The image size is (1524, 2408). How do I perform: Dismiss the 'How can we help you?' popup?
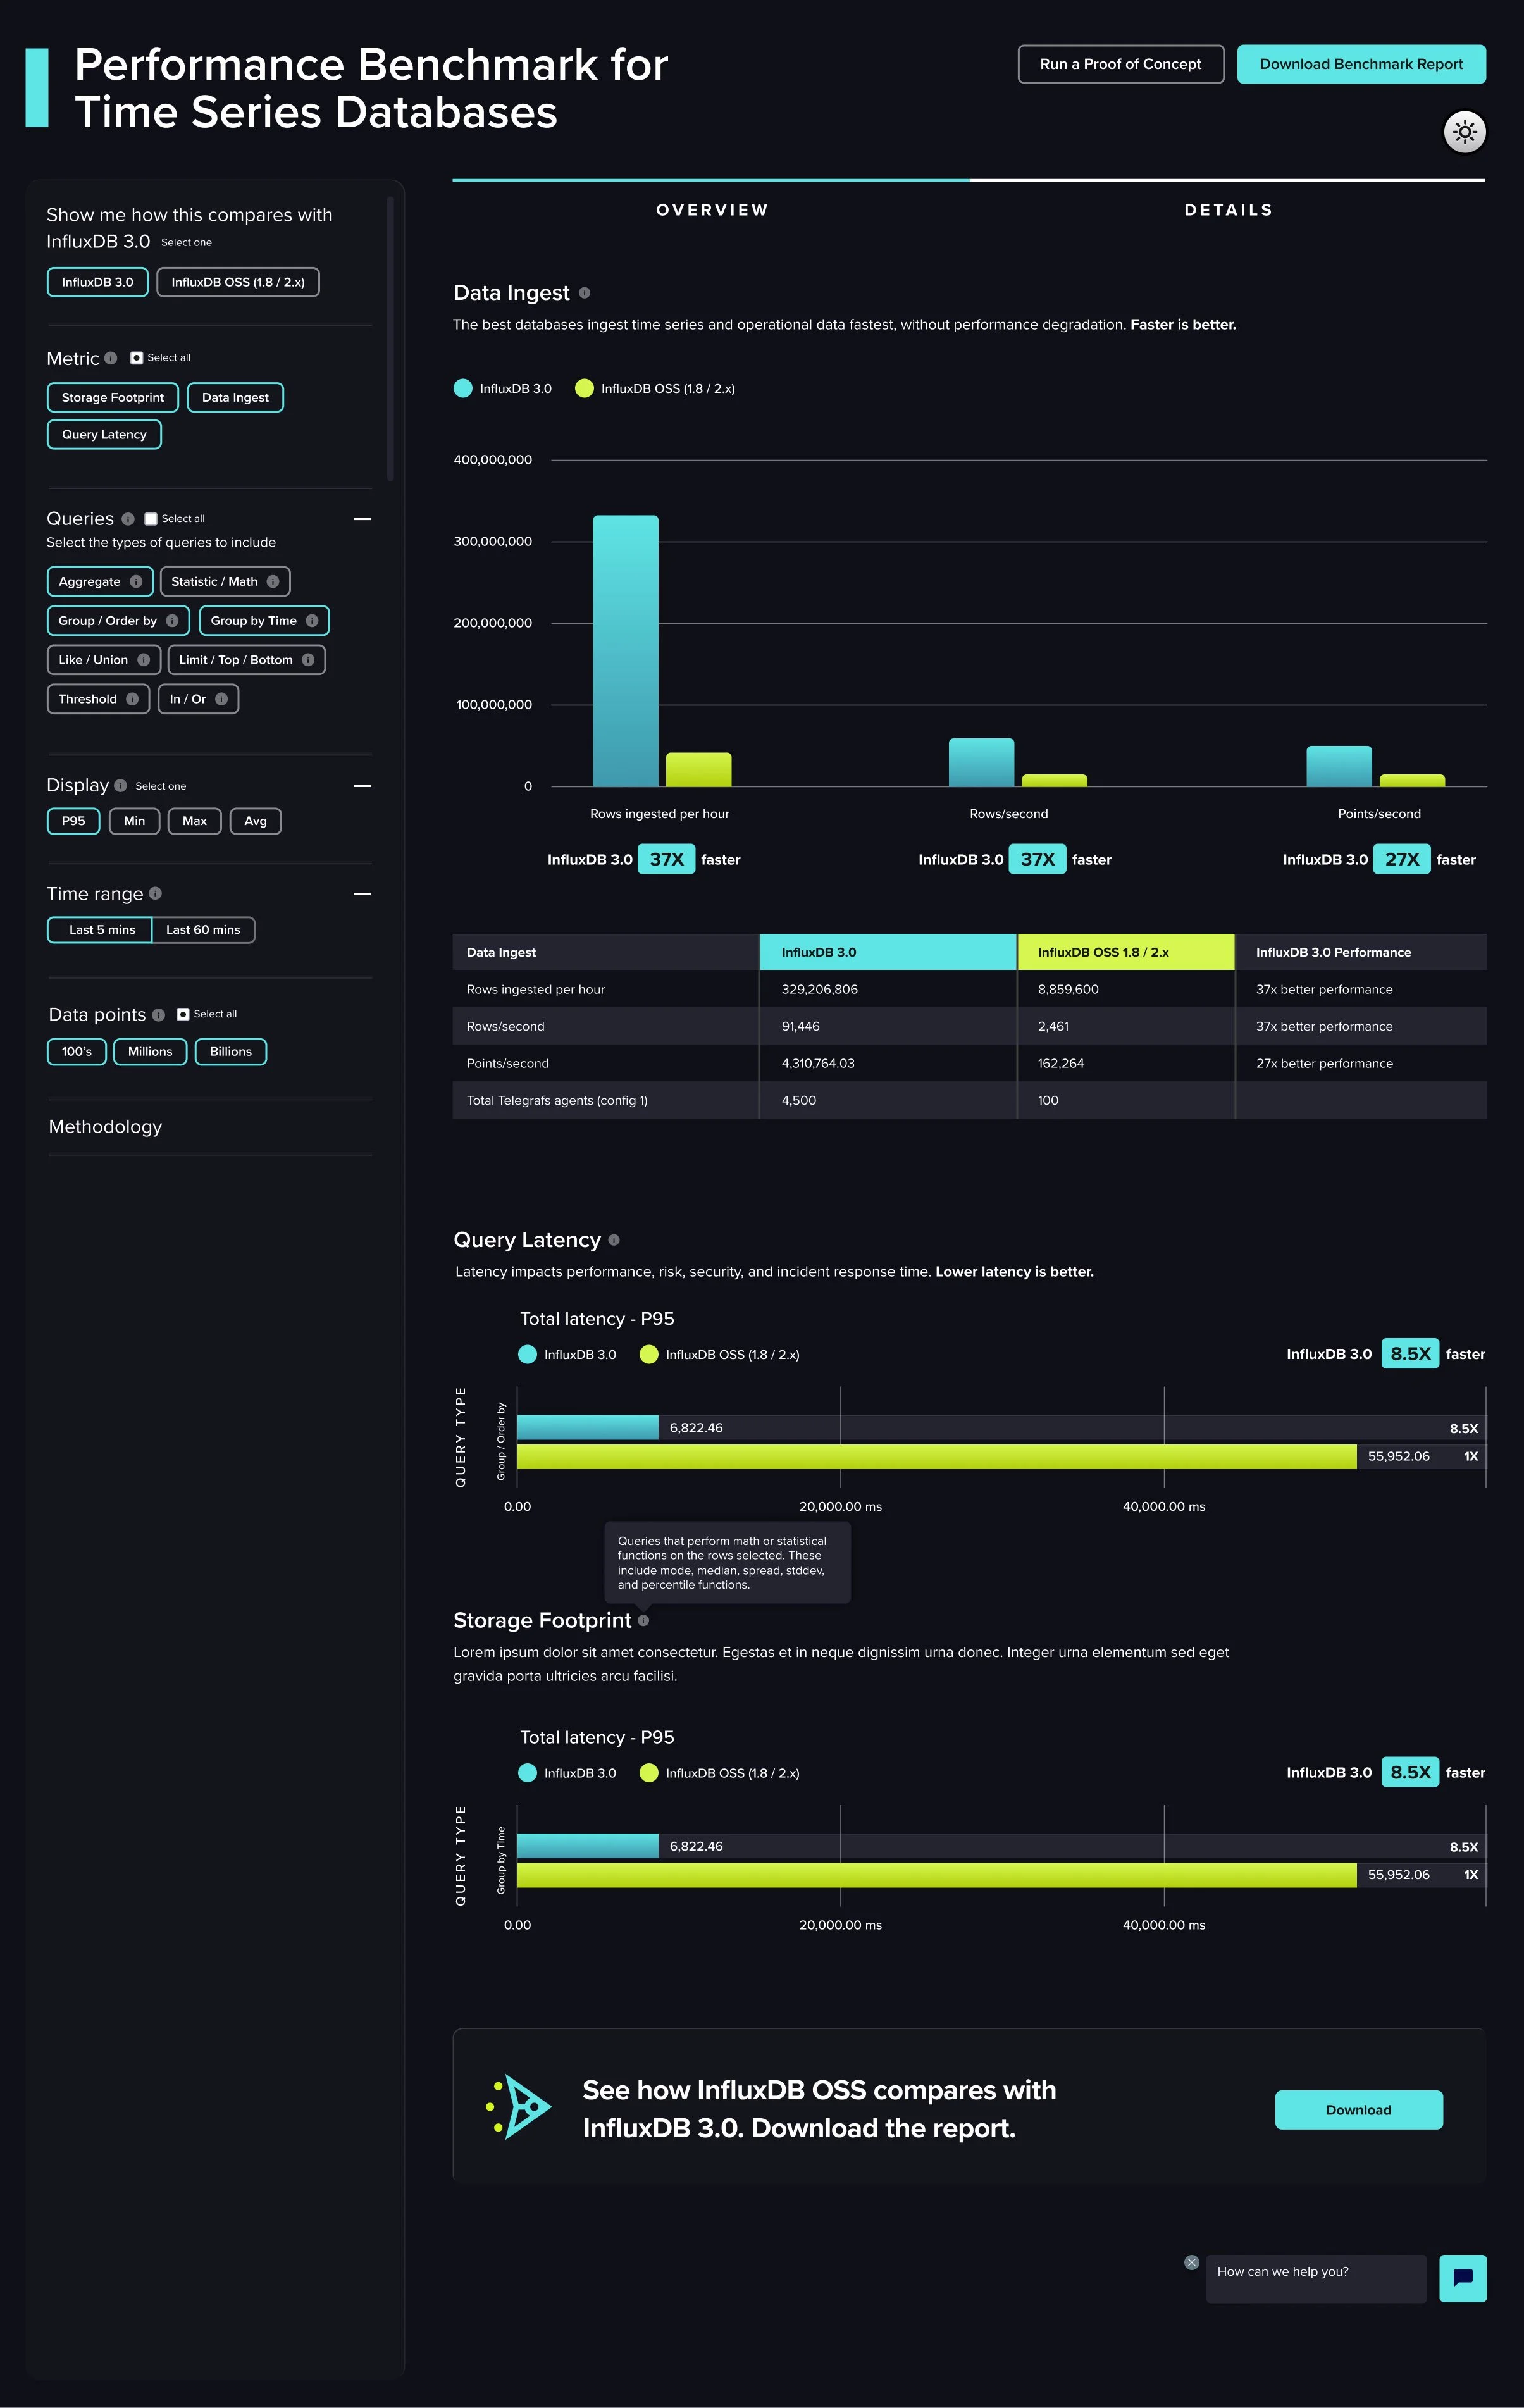pos(1191,2262)
